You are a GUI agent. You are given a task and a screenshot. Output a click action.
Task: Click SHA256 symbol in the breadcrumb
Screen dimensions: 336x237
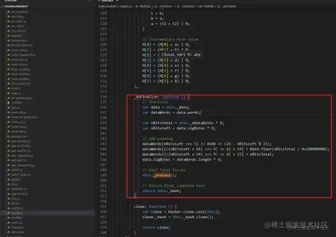coord(208,6)
